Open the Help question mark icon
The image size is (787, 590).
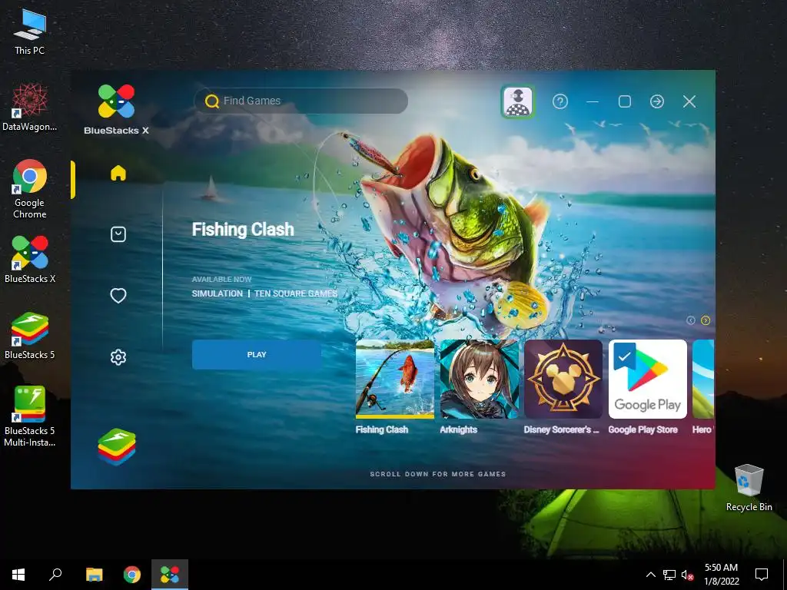(x=560, y=102)
